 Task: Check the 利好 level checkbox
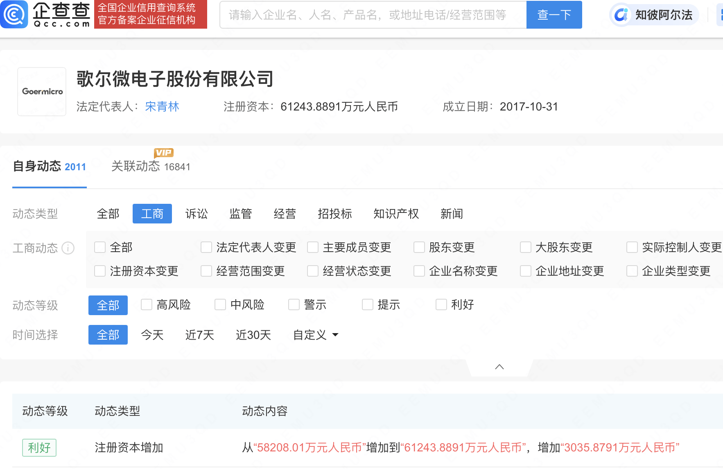(441, 304)
